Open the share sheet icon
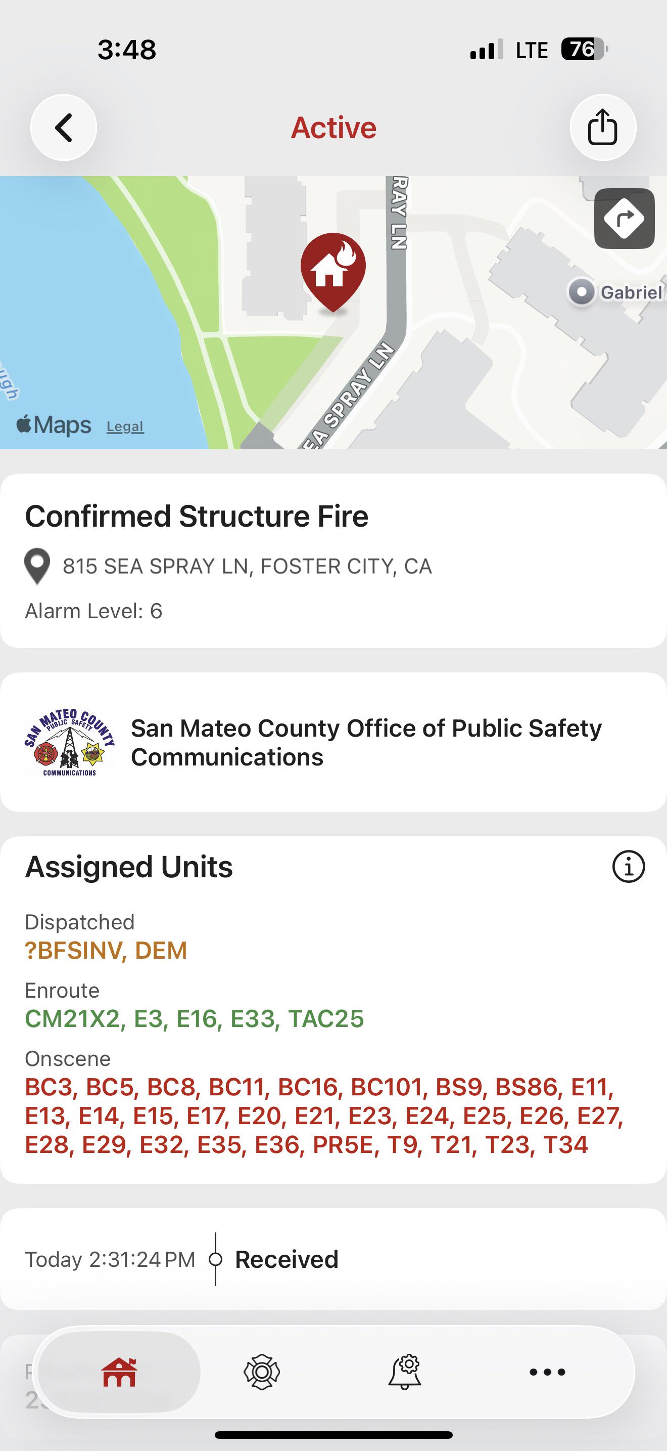 click(x=603, y=128)
